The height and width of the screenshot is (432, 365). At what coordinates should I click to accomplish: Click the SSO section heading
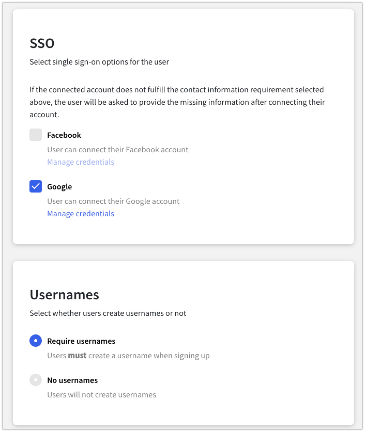[x=42, y=43]
